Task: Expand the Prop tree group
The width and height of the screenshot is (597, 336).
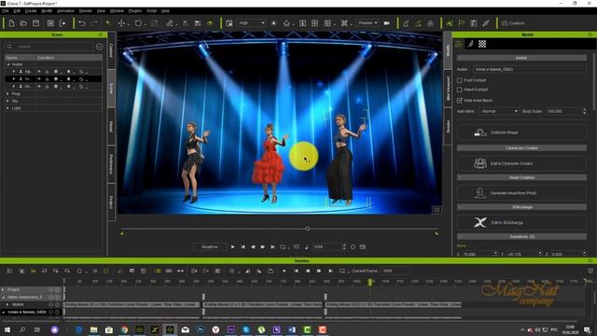Action: coord(8,93)
